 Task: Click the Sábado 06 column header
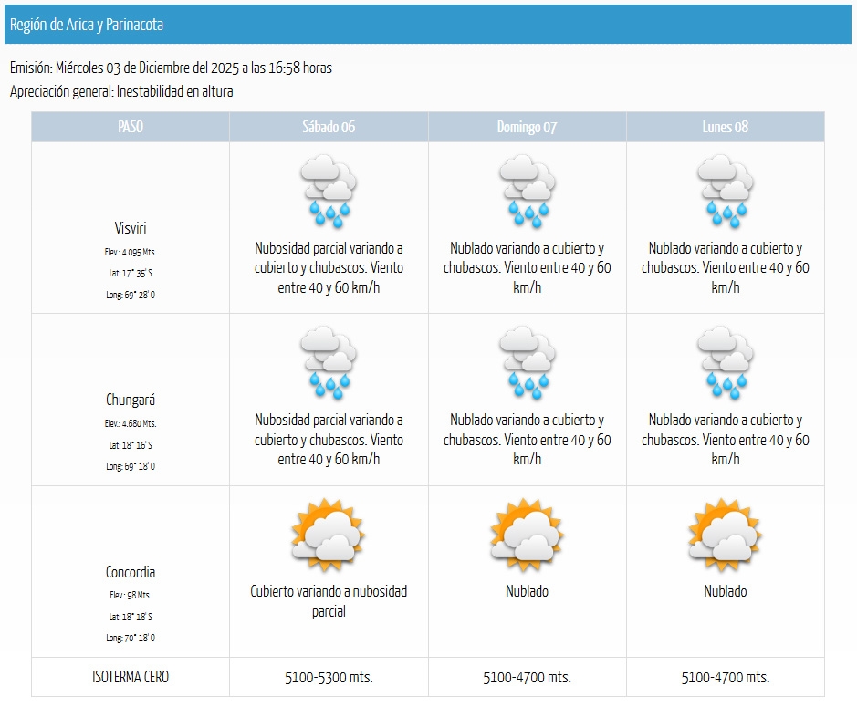click(329, 127)
